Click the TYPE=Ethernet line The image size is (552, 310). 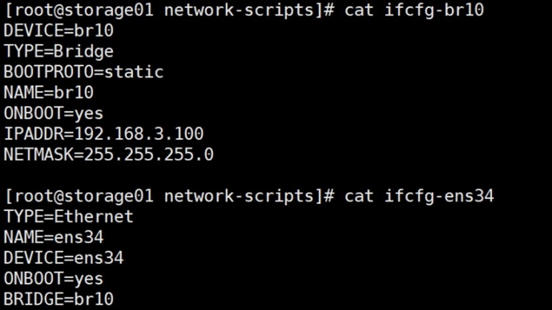pos(69,216)
